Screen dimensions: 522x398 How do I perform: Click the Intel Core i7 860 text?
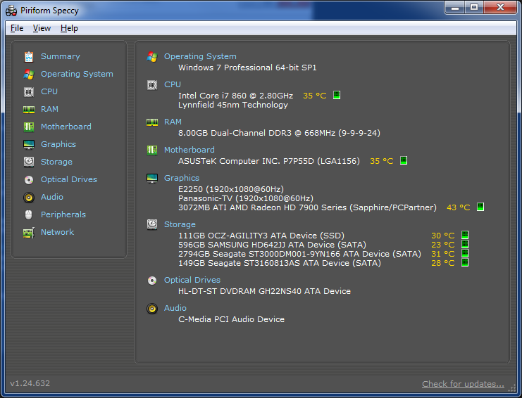236,96
